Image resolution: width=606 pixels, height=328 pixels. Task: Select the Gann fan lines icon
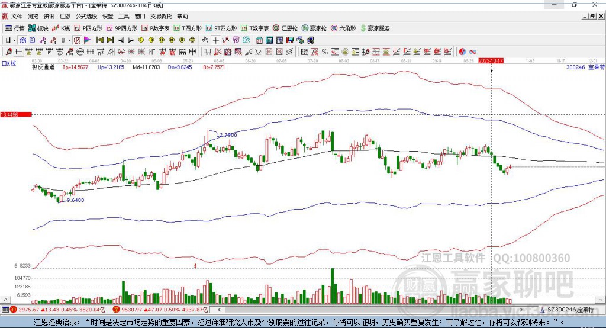[218, 52]
